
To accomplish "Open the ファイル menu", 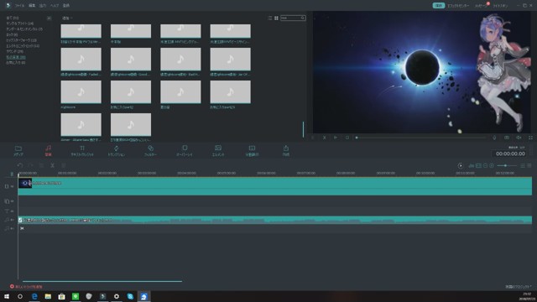I will click(x=19, y=6).
